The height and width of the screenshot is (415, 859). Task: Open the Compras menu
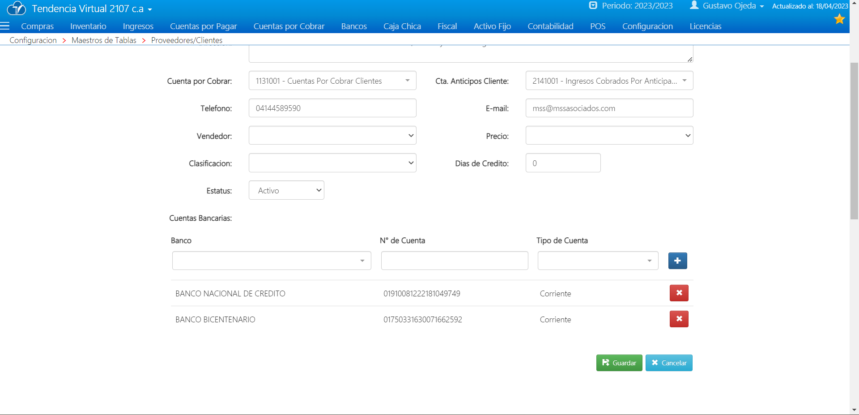[37, 26]
